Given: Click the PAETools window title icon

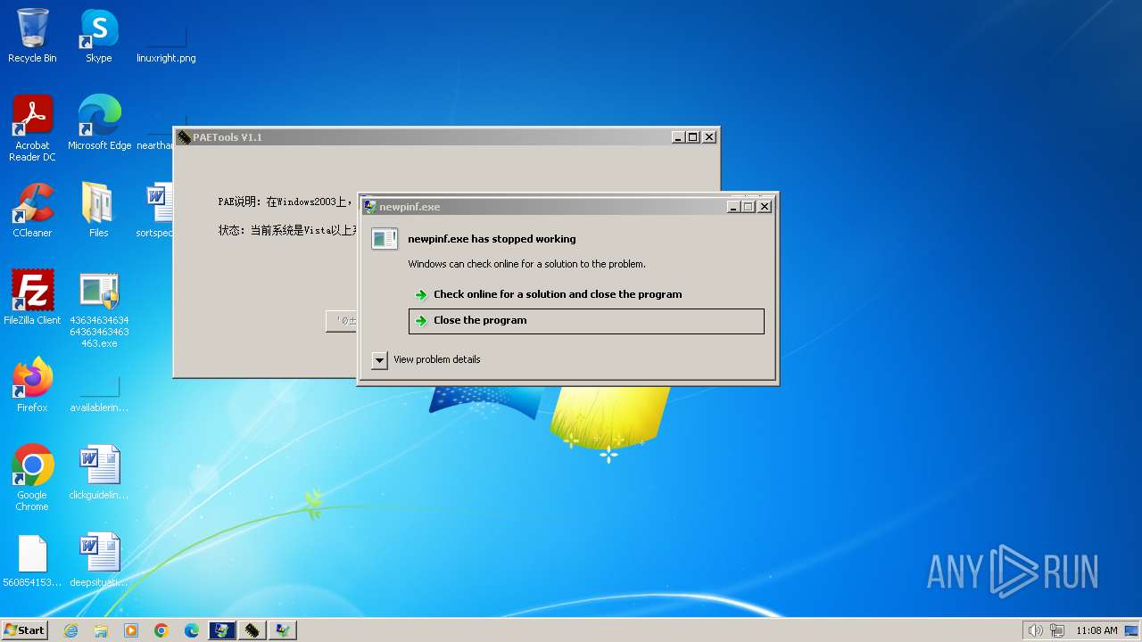Looking at the screenshot, I should click(x=184, y=137).
